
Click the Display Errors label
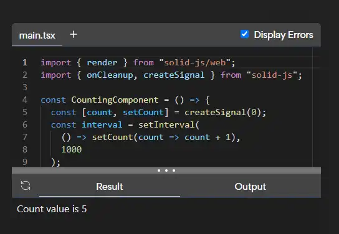[284, 35]
